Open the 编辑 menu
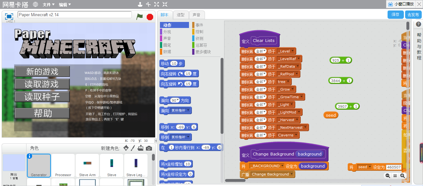The image size is (423, 186). point(65,5)
